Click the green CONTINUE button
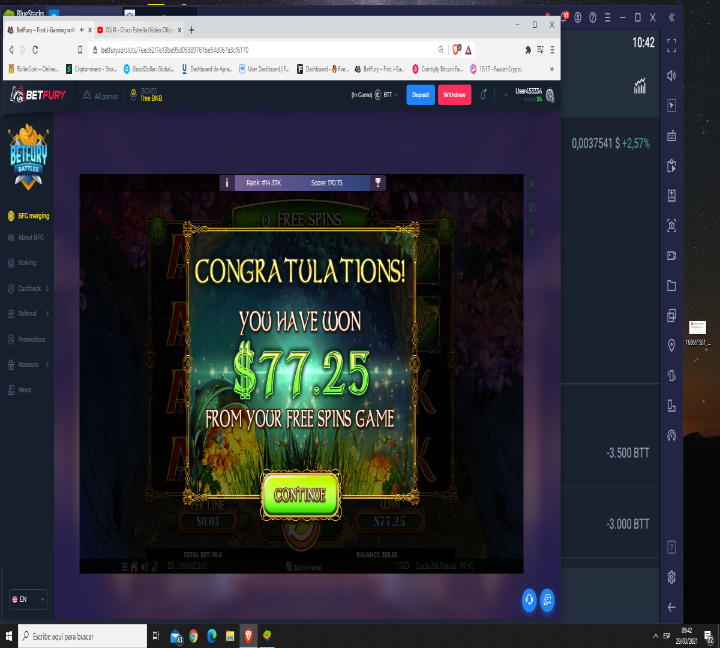This screenshot has width=720, height=648. click(301, 494)
